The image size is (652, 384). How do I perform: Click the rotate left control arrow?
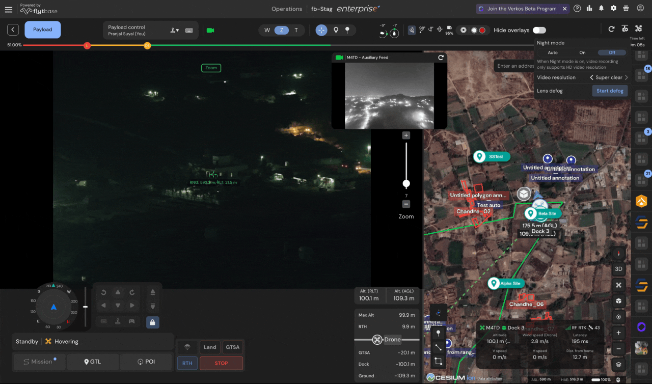point(103,292)
